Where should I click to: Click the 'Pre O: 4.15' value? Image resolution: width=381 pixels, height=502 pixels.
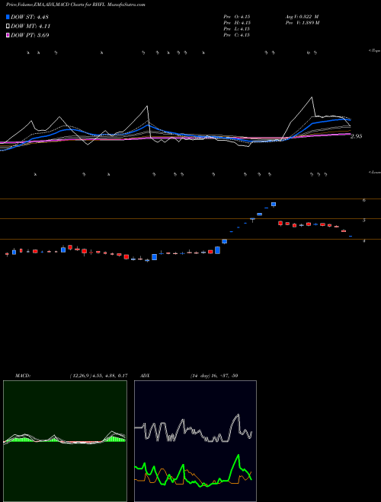237,17
